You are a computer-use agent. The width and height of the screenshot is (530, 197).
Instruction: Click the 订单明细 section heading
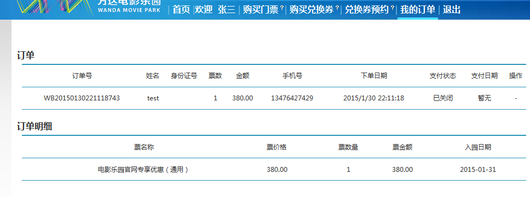click(34, 126)
